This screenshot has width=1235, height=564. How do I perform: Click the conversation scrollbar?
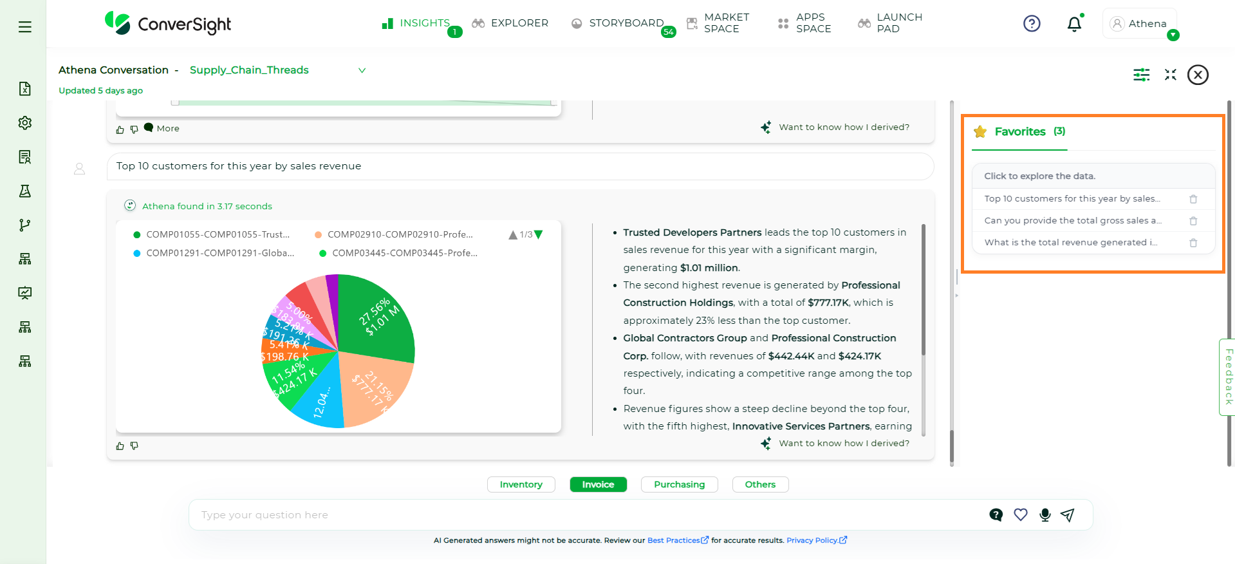(952, 446)
